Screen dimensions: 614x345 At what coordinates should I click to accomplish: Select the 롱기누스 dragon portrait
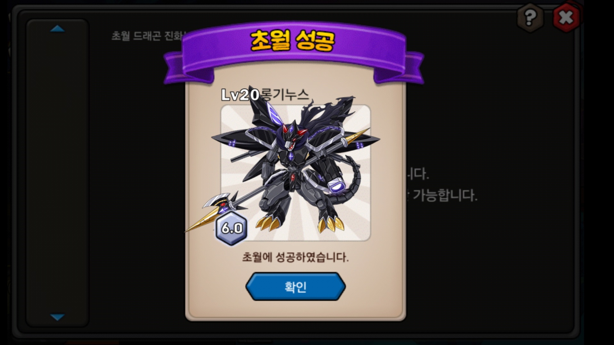pyautogui.click(x=295, y=172)
